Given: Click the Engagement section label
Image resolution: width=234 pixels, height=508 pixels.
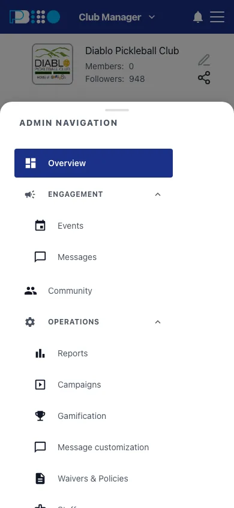Looking at the screenshot, I should [76, 194].
